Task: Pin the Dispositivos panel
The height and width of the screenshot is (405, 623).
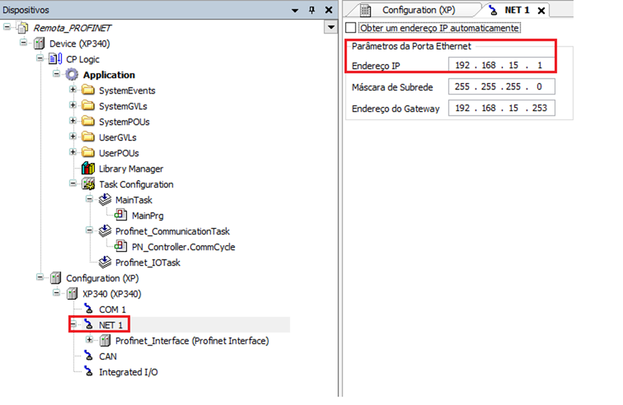Action: tap(312, 10)
